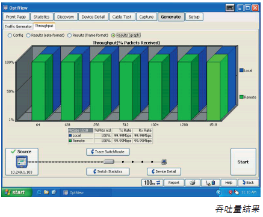
Task: Click the on-screen keyboard icon in title bar
Action: (x=230, y=8)
